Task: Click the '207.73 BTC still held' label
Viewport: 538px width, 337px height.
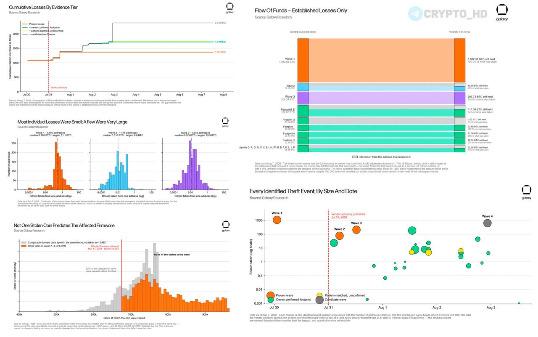Action: 480,97
